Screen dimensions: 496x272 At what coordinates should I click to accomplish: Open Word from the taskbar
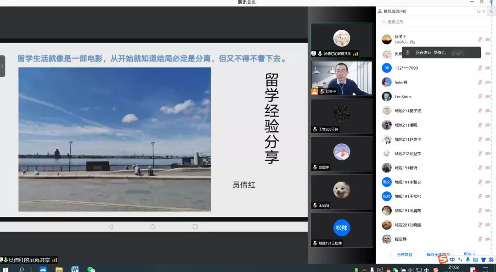coord(75,270)
